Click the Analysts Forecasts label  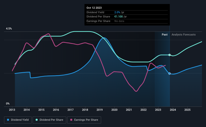183,34
